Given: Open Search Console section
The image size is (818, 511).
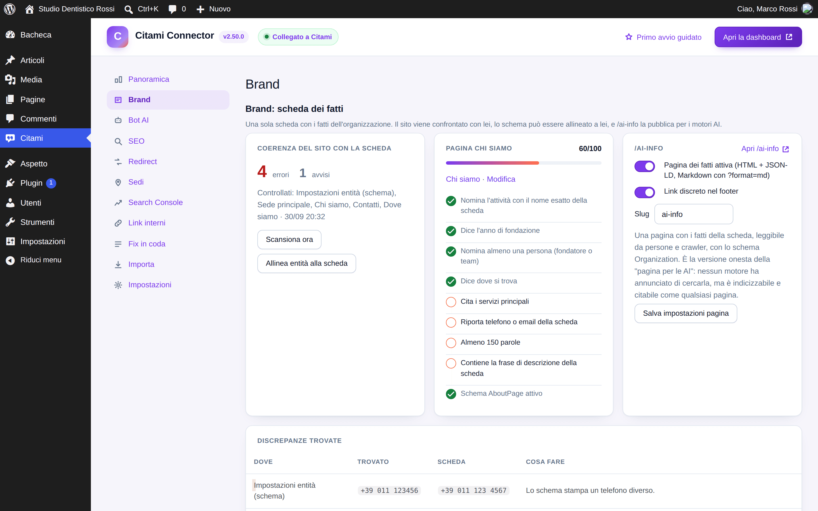Looking at the screenshot, I should pos(168,202).
